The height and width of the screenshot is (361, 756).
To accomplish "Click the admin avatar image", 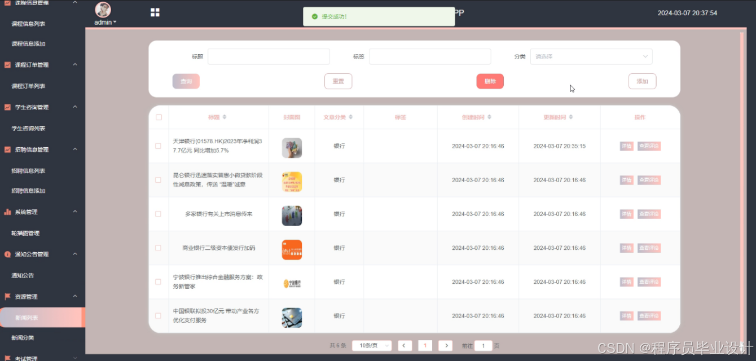I will point(102,10).
